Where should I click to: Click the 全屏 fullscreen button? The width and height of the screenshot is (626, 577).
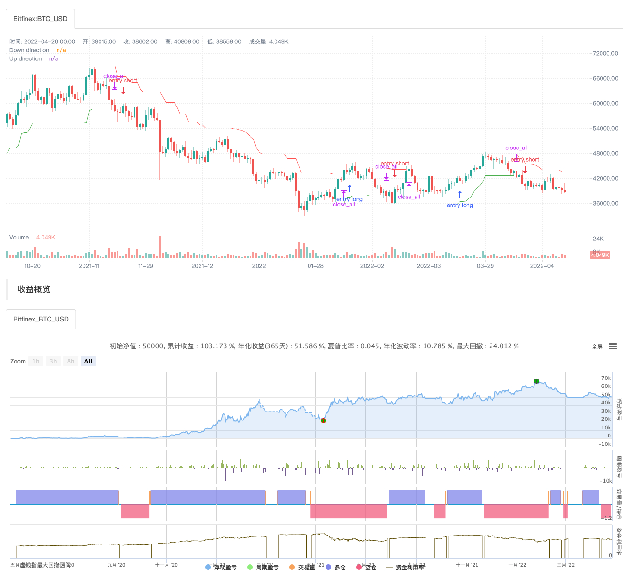coord(597,346)
